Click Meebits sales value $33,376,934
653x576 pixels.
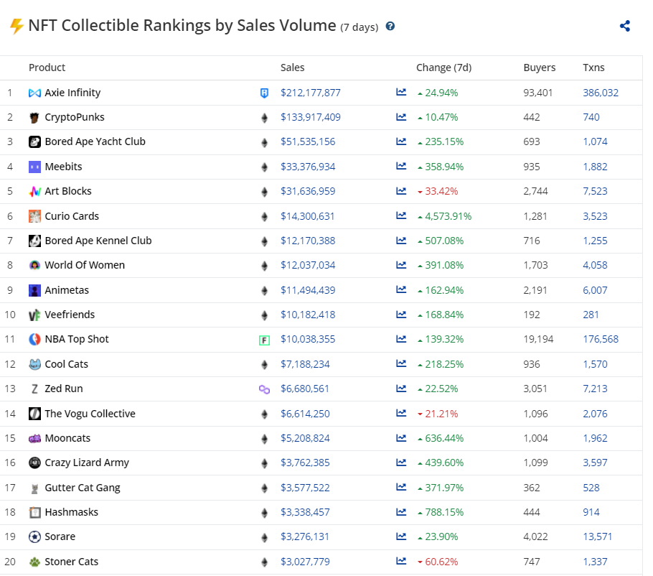[308, 167]
